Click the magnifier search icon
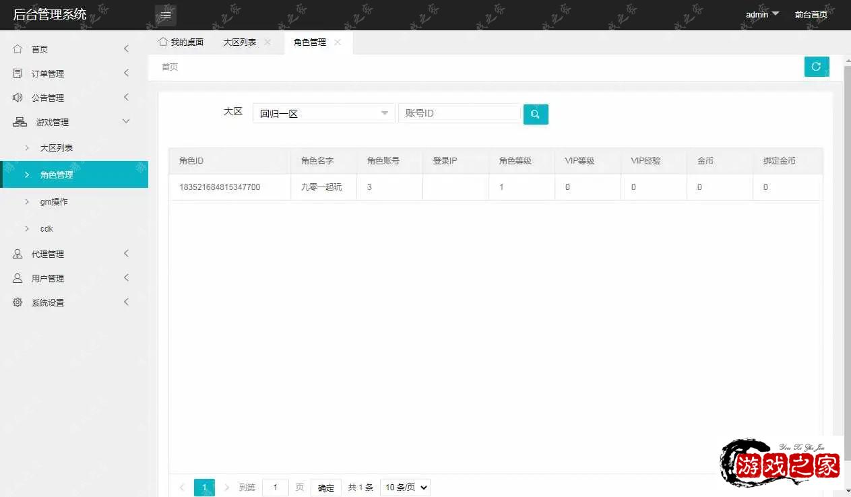851x497 pixels. [535, 114]
